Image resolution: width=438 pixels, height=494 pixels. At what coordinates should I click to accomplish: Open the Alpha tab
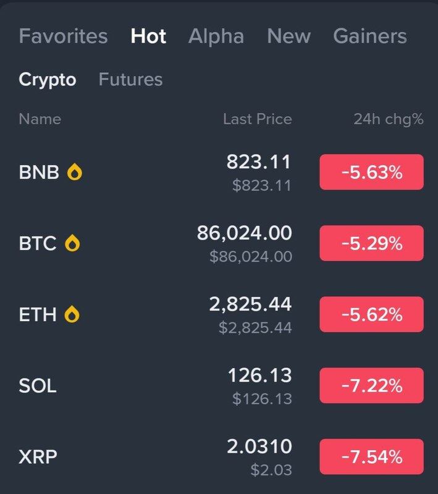pyautogui.click(x=216, y=36)
